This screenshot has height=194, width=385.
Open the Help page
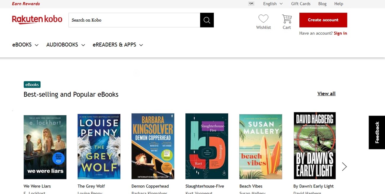coord(339,4)
